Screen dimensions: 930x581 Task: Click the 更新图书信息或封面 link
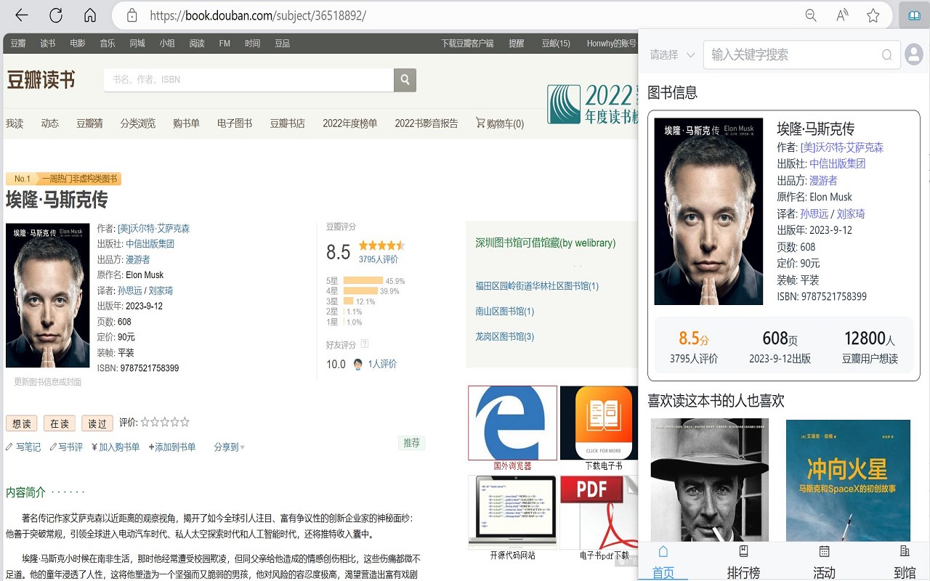48,381
